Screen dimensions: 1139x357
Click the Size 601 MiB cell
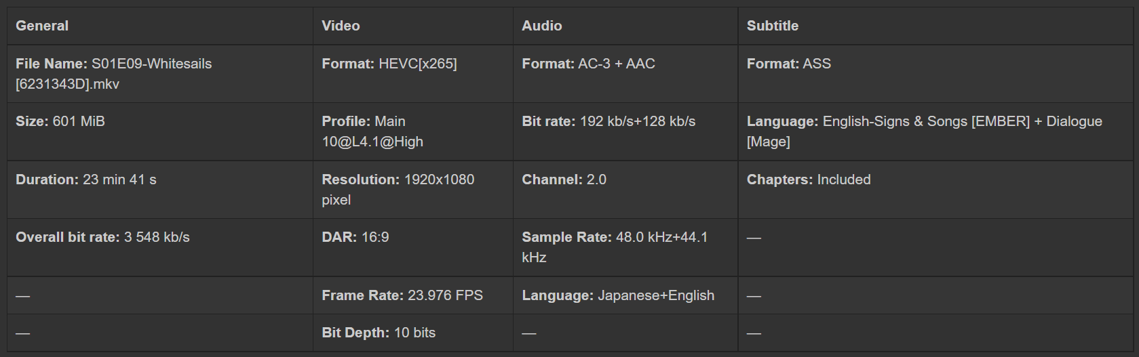pyautogui.click(x=60, y=121)
